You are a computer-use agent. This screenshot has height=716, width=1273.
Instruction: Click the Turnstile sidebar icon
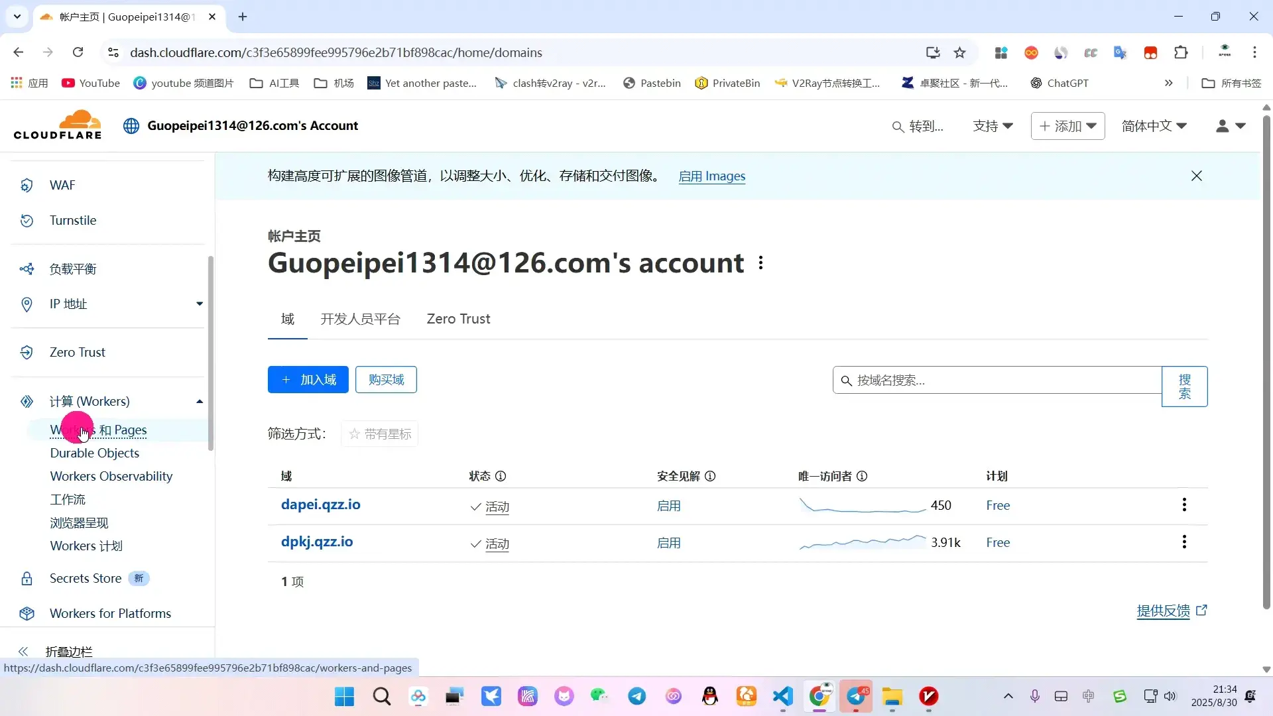coord(27,221)
